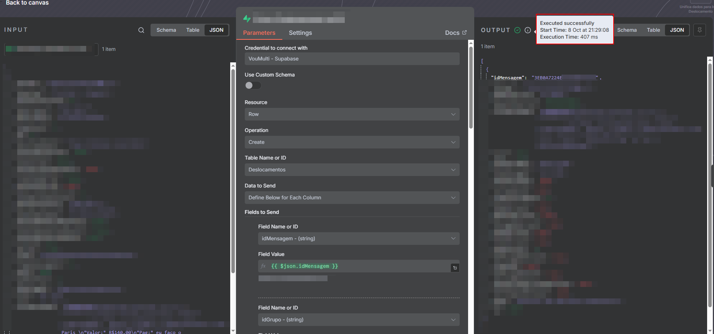Open the Resource dropdown showing Row
Screen dimensions: 714x334
pos(352,114)
